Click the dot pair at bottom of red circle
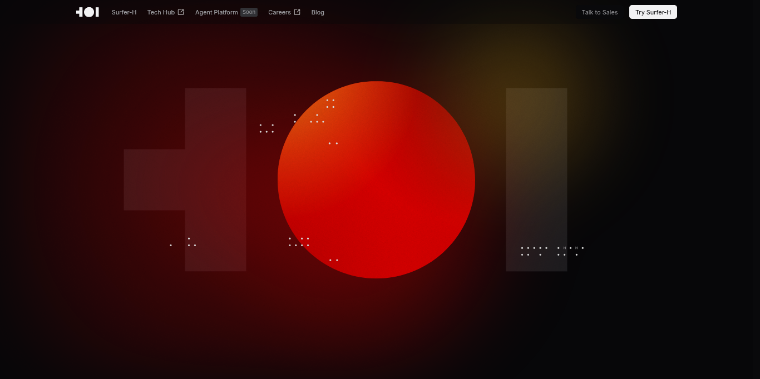The width and height of the screenshot is (760, 379). [x=333, y=260]
